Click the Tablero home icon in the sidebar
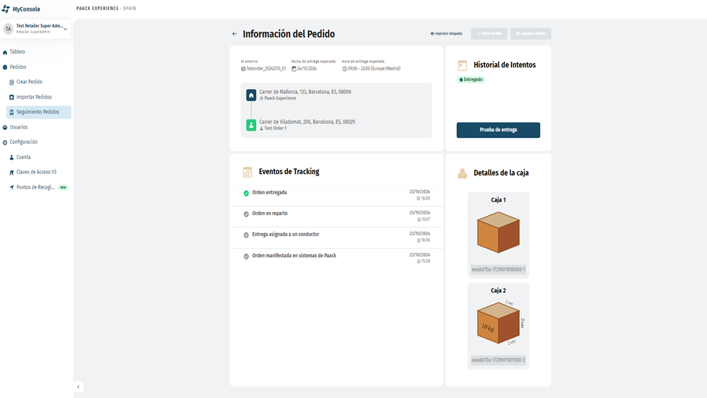 click(6, 53)
